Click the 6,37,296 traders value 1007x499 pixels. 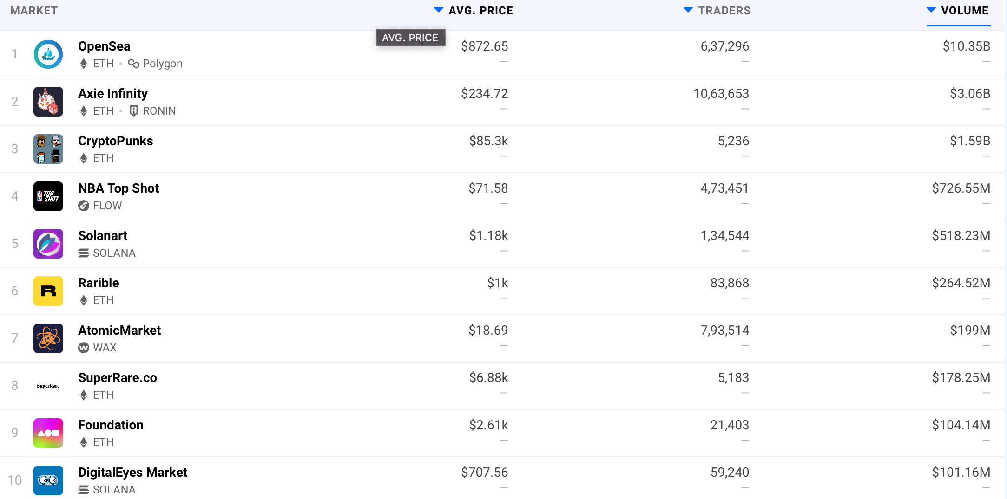[x=725, y=46]
